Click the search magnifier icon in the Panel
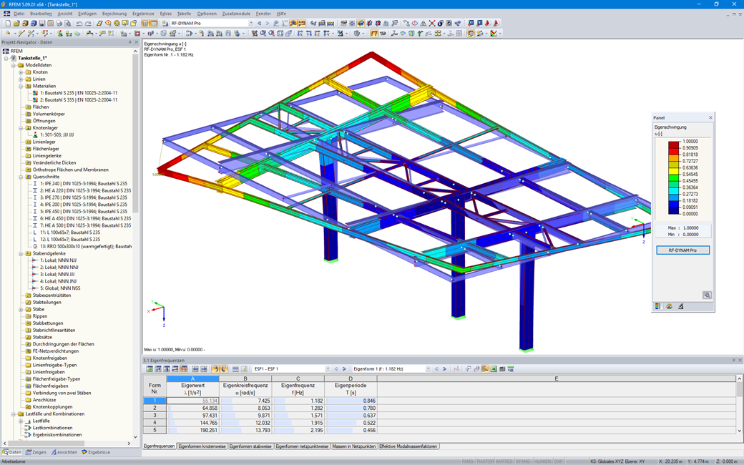Viewport: 744px width, 465px height. [x=708, y=295]
